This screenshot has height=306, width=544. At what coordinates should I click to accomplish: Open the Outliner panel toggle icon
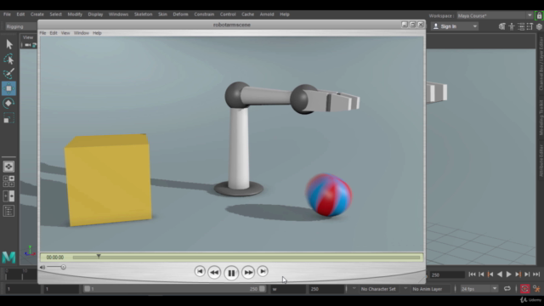coord(8,211)
